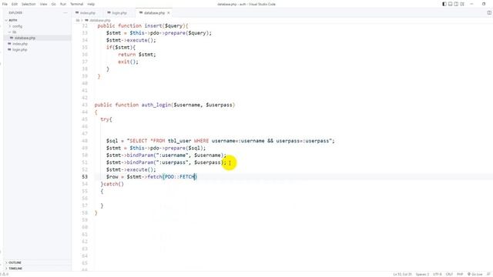
Task: Click the $stmt->execute() call on line 52
Action: click(x=131, y=169)
